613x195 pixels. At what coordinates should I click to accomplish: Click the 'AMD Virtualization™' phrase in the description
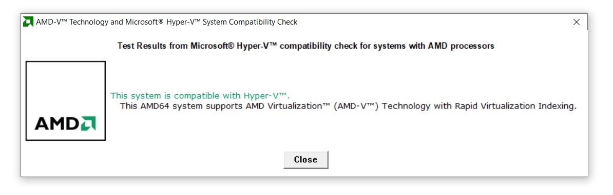click(289, 106)
